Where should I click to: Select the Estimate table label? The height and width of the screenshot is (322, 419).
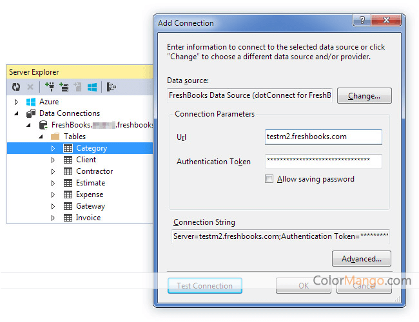click(91, 183)
